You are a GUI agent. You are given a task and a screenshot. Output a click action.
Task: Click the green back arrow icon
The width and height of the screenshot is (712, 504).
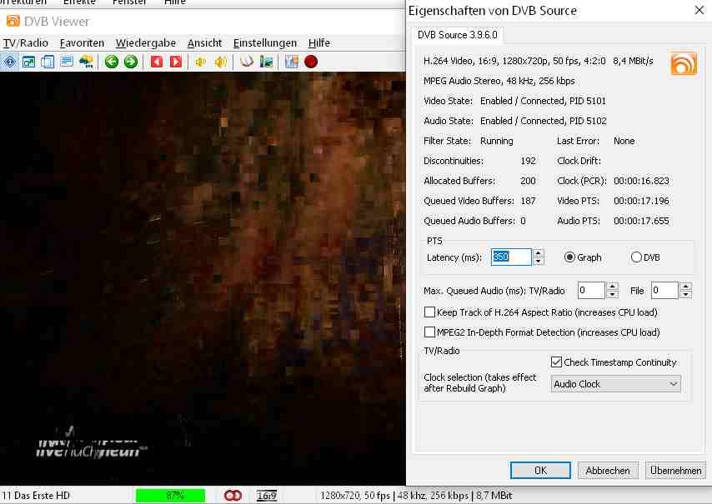click(x=112, y=62)
